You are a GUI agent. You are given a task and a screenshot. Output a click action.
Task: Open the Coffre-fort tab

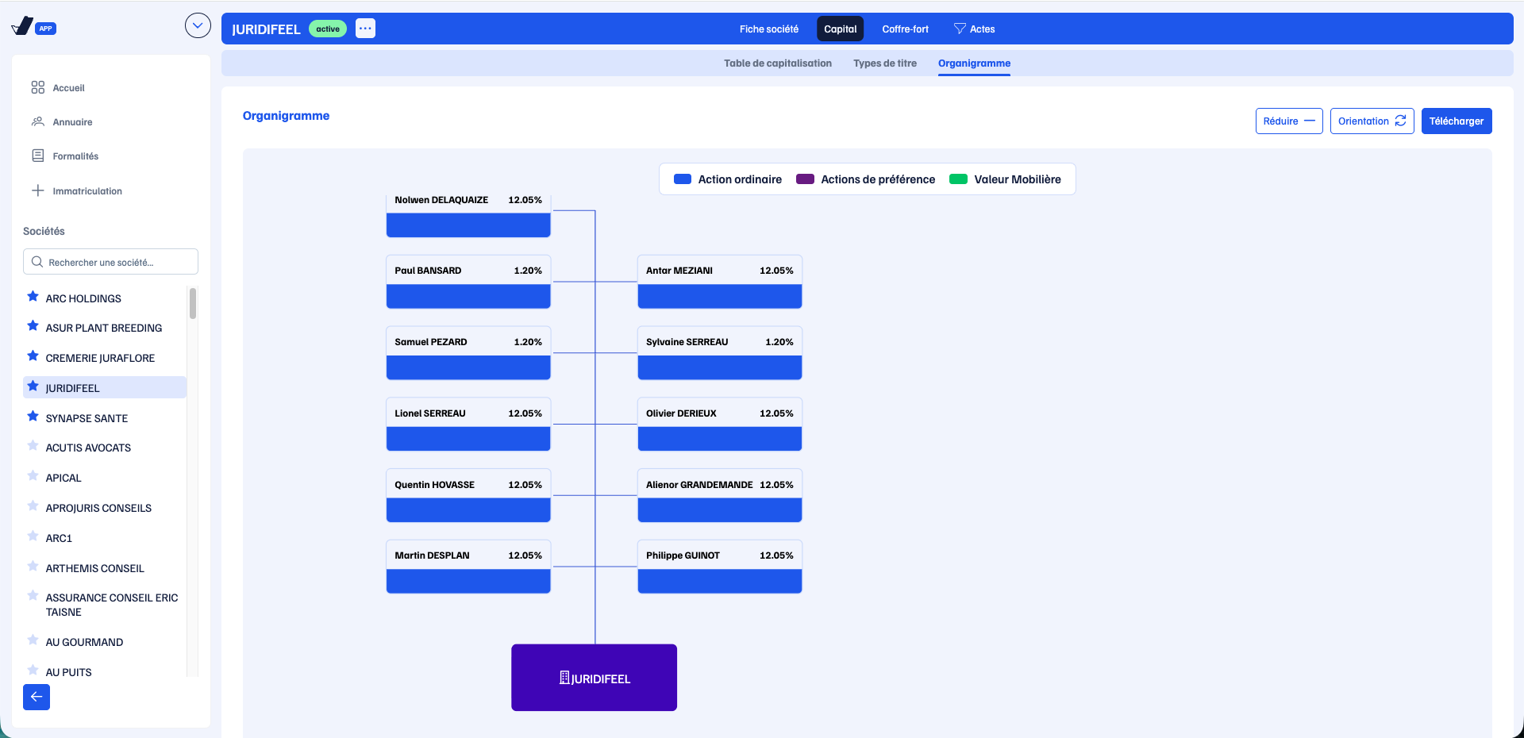pos(905,29)
